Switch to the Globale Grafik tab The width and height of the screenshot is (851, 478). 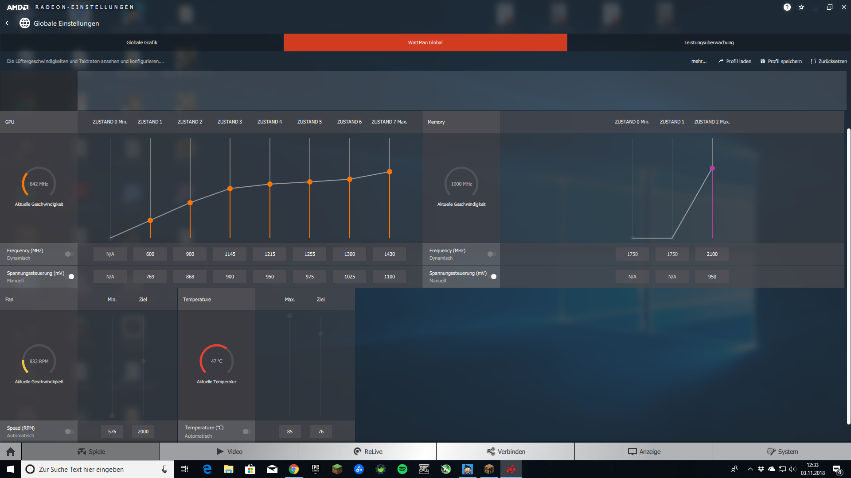tap(142, 42)
